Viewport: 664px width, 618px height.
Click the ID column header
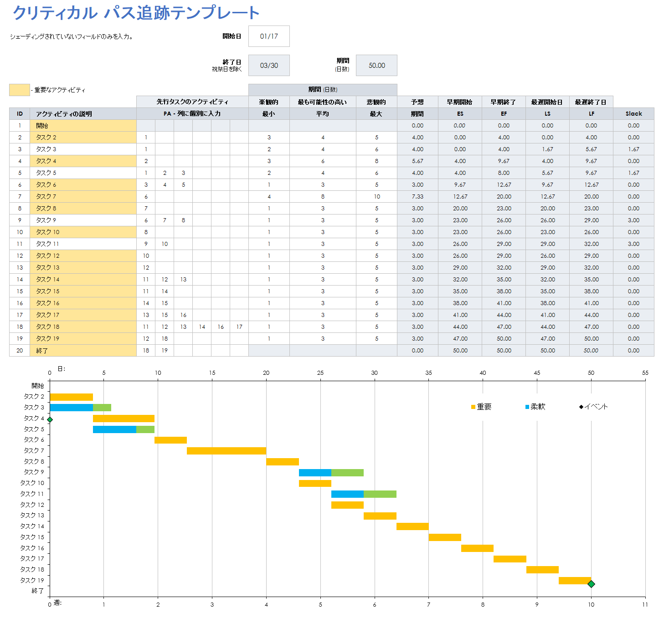tap(20, 114)
